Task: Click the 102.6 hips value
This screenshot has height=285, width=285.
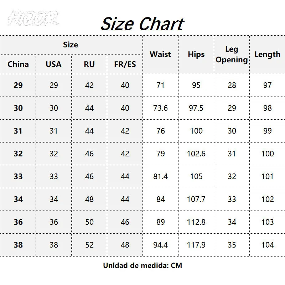Action: 196,154
